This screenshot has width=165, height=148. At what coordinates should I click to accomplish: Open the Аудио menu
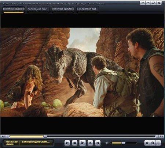coord(71,4)
